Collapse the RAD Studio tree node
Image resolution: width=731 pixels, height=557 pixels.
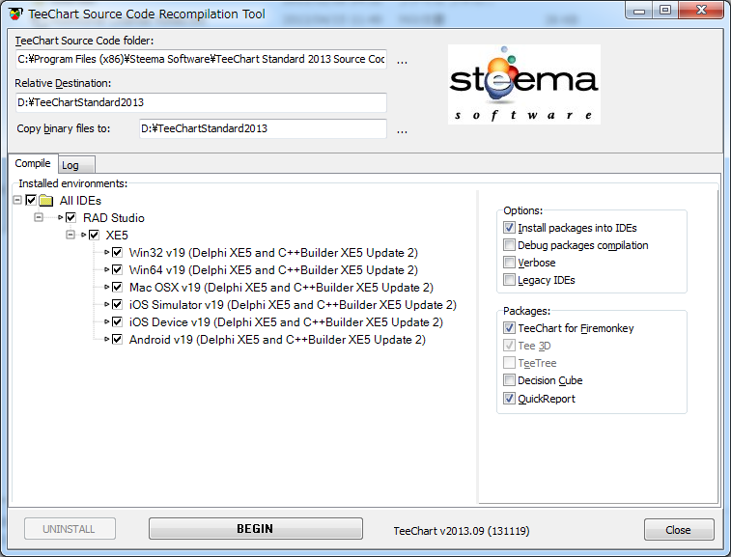[x=39, y=217]
